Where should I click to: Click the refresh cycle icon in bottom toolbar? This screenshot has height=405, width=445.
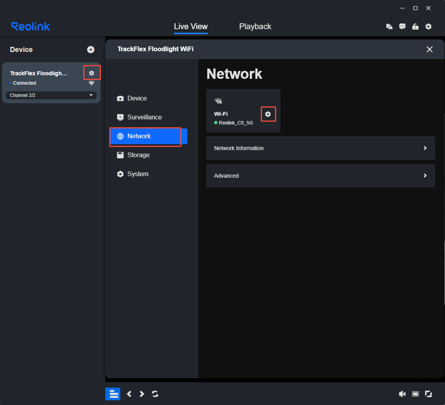coord(155,394)
